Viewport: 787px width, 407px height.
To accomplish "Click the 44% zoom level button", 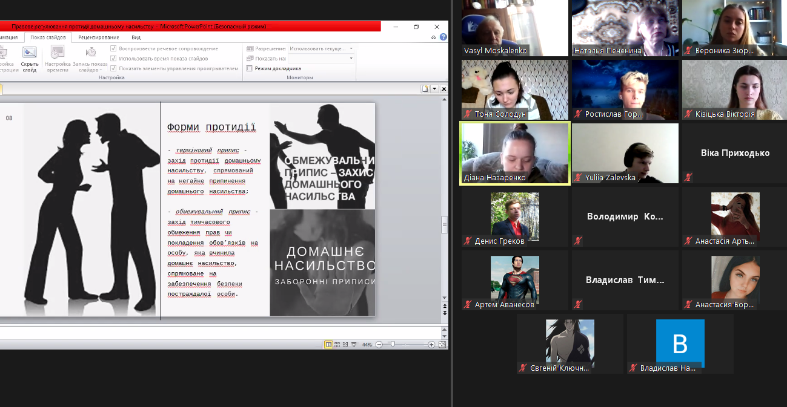I will click(367, 345).
